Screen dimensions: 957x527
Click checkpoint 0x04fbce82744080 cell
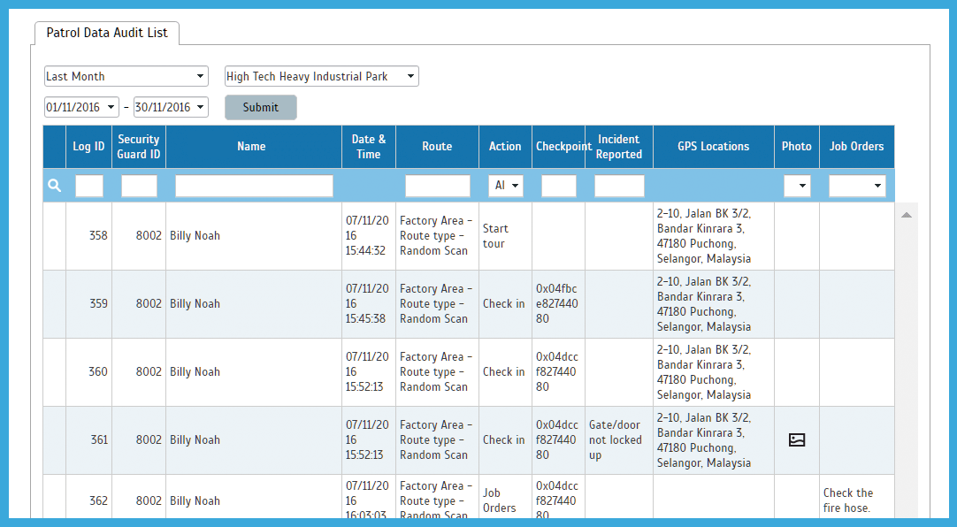point(558,304)
